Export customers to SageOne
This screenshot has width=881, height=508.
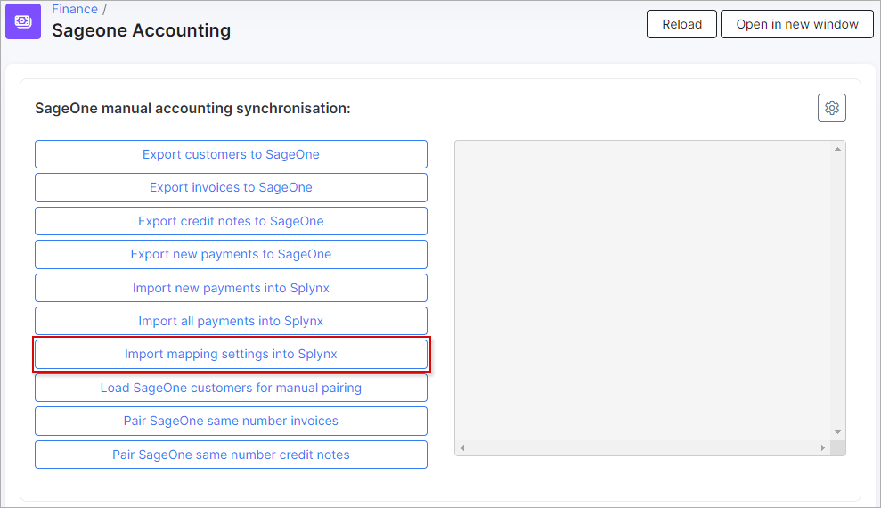(x=231, y=154)
